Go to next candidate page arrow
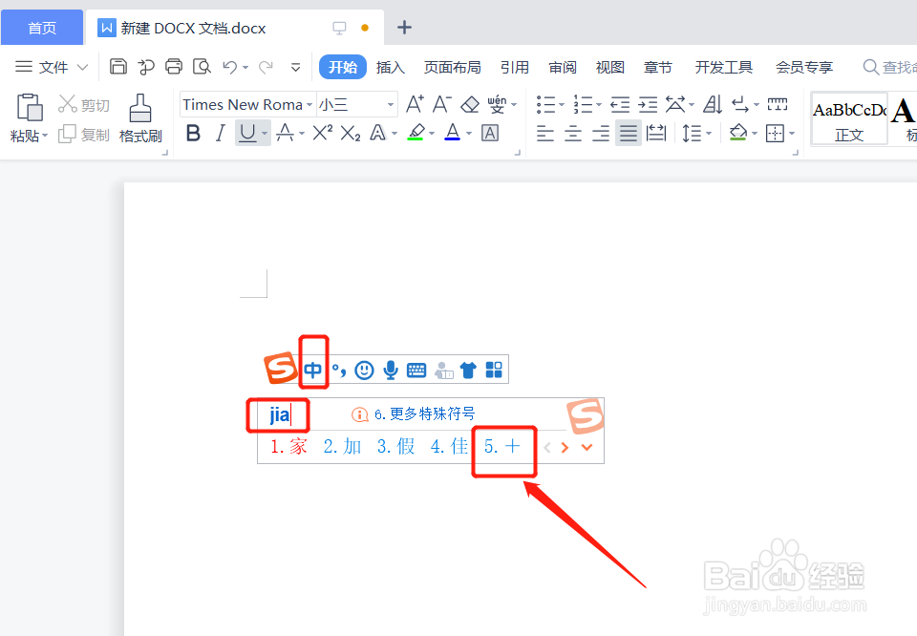 pyautogui.click(x=565, y=448)
